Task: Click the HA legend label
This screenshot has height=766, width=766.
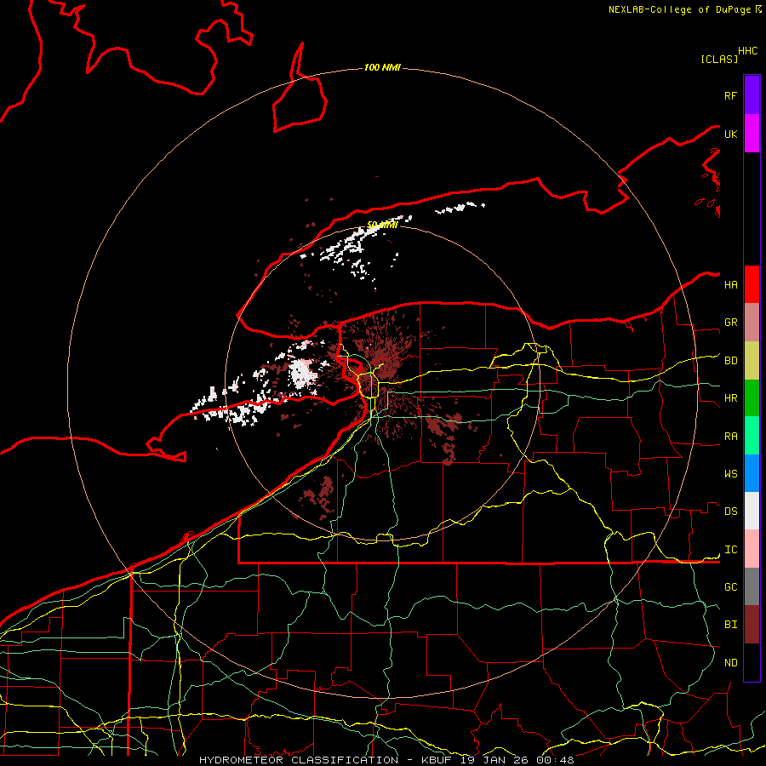Action: tap(731, 284)
